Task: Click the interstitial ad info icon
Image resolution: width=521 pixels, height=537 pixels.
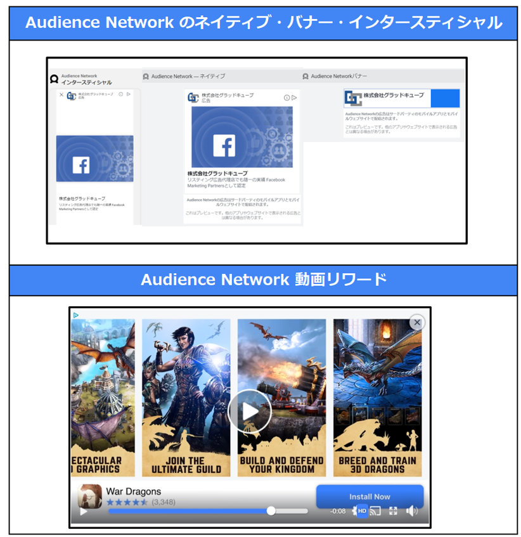Action: click(x=121, y=94)
